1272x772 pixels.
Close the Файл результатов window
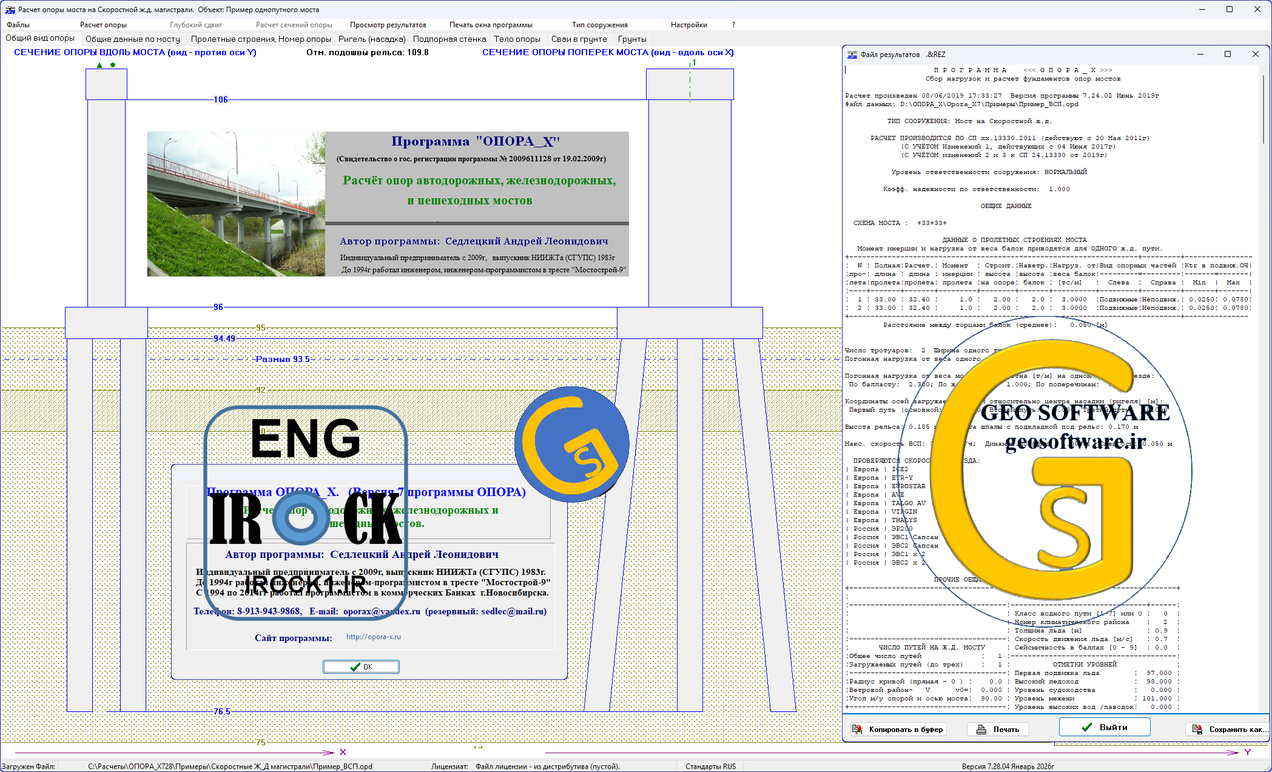(1255, 54)
